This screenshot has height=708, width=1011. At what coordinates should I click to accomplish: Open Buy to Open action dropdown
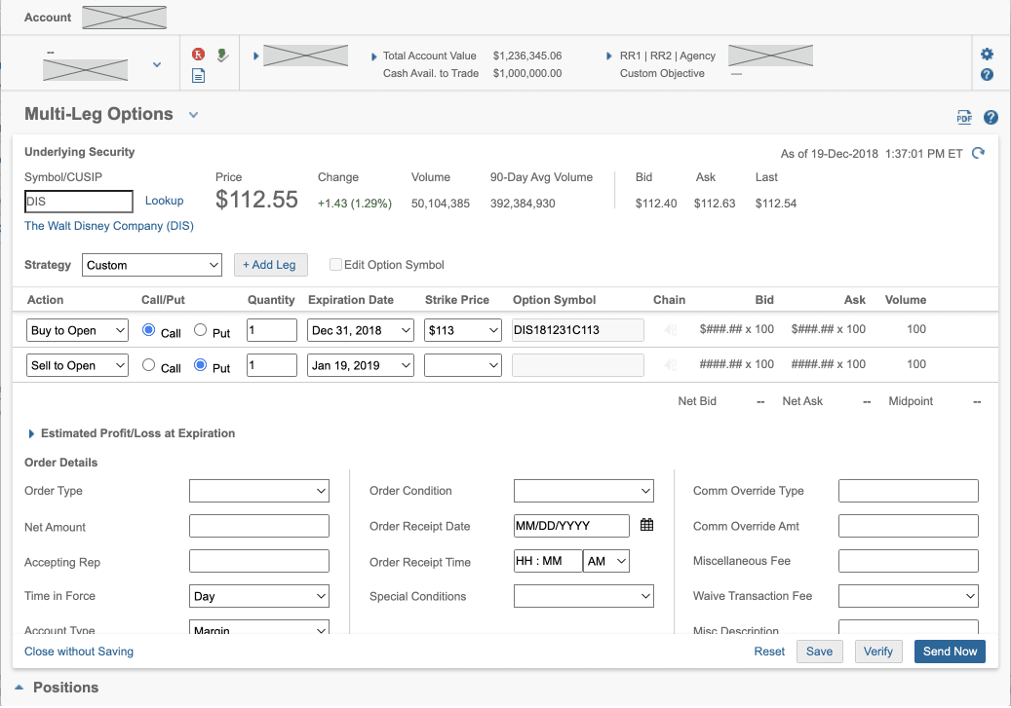[x=77, y=330]
